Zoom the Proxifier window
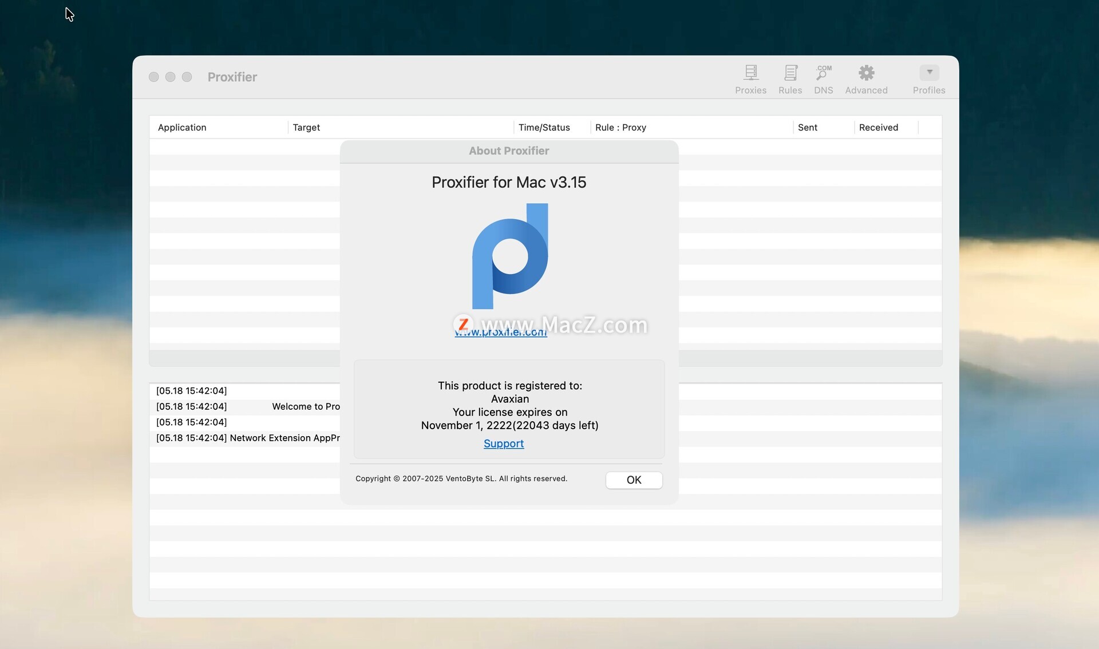The width and height of the screenshot is (1099, 649). pos(187,77)
